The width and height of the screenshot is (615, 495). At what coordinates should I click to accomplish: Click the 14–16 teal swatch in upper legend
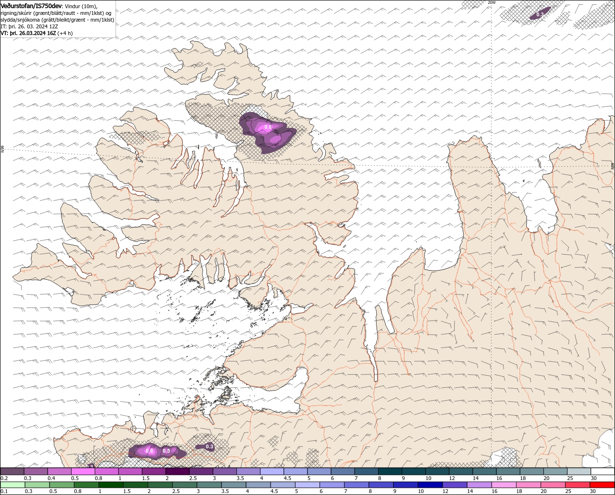(485, 471)
